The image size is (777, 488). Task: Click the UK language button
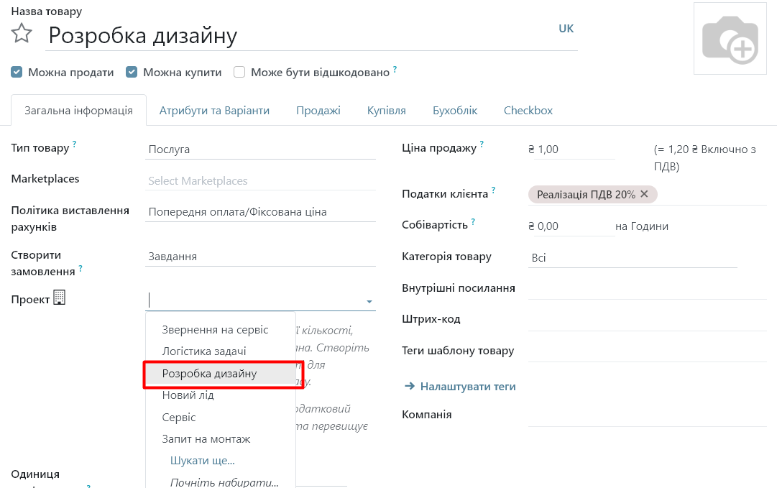point(566,29)
